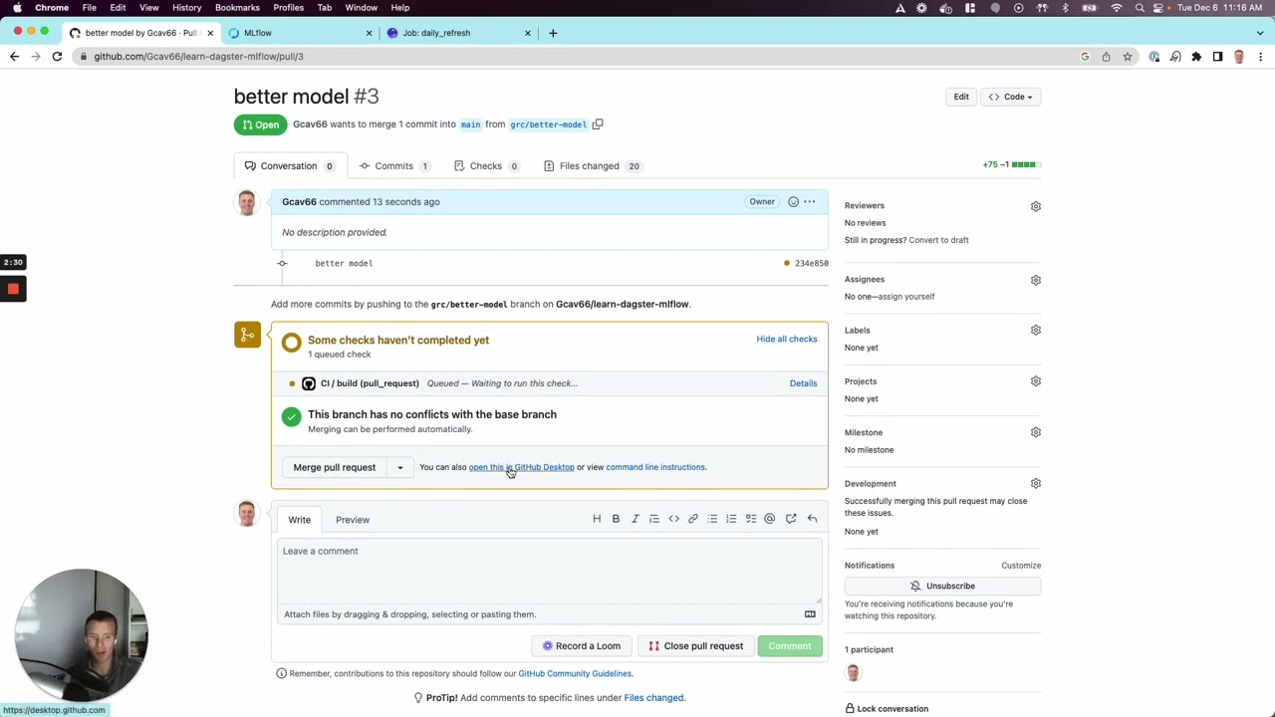Insert code formatting in comment
The height and width of the screenshot is (717, 1275).
coord(673,519)
